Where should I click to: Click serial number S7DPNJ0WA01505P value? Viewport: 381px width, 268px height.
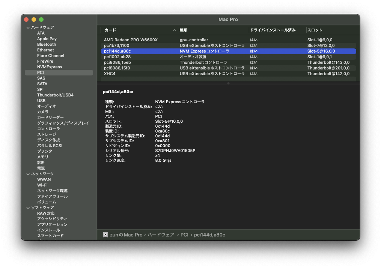[175, 151]
